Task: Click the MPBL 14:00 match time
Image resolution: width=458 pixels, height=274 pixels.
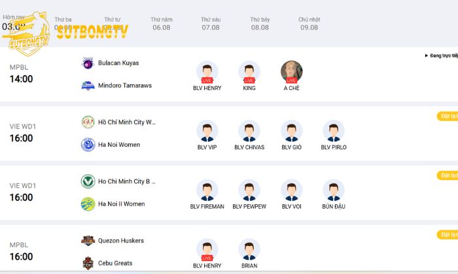Action: click(21, 79)
